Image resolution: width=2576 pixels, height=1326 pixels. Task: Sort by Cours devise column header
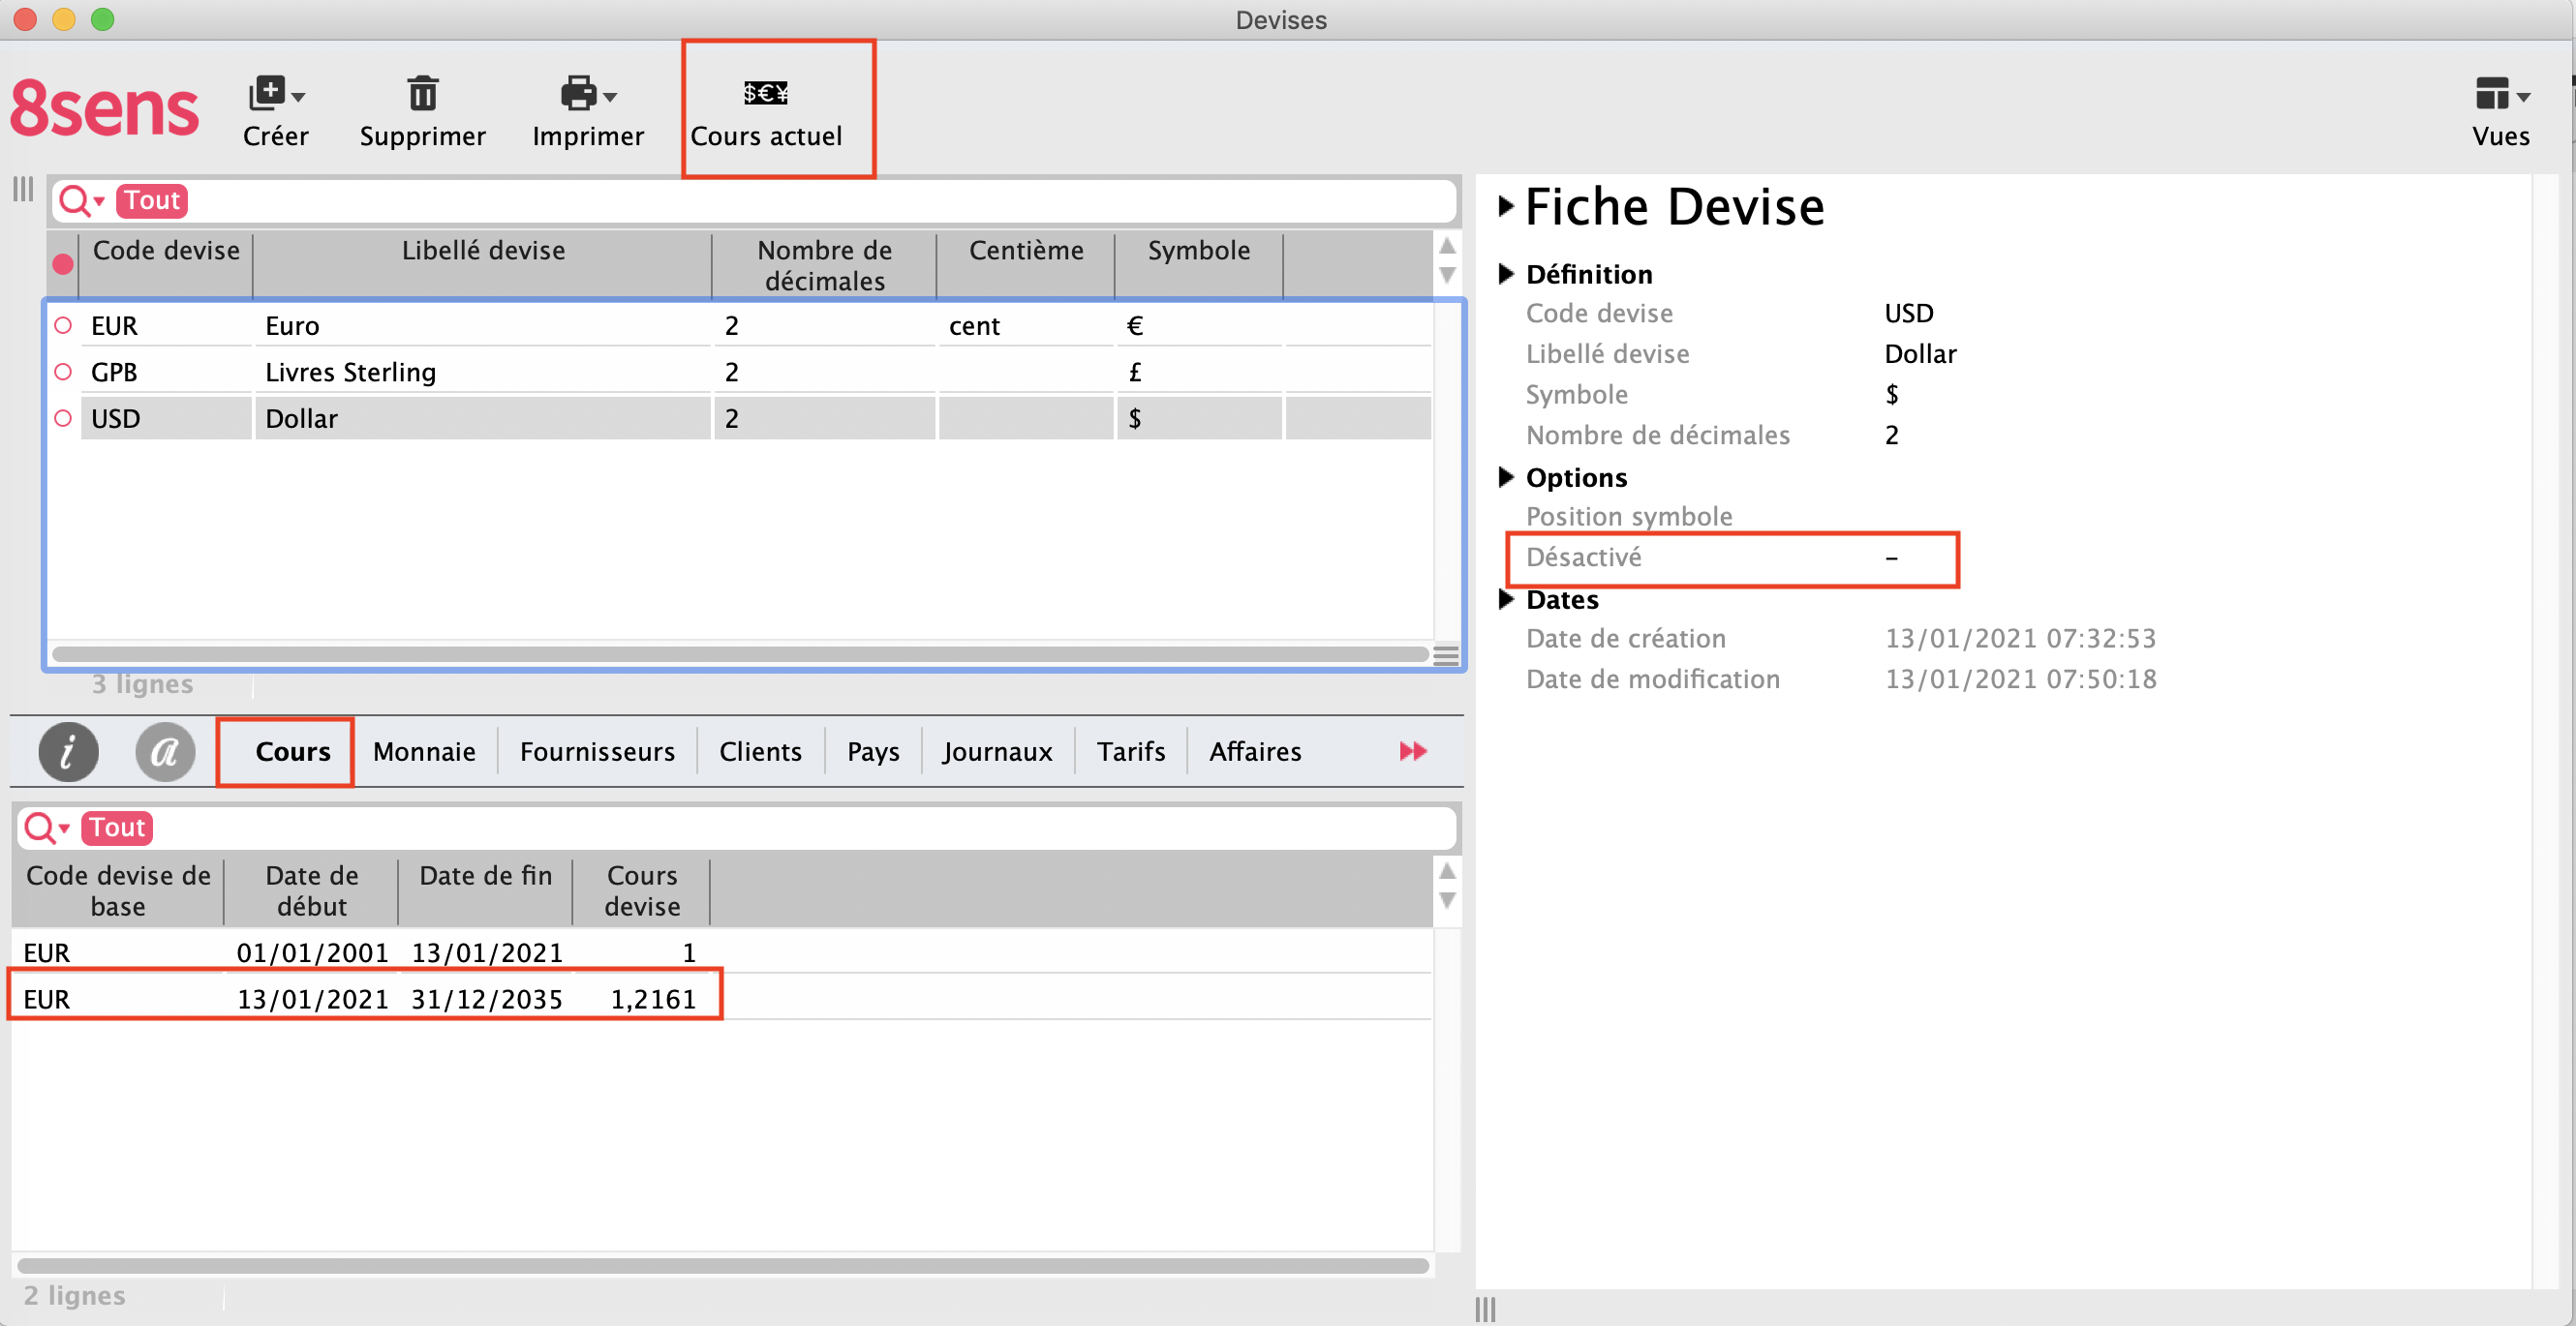coord(642,890)
